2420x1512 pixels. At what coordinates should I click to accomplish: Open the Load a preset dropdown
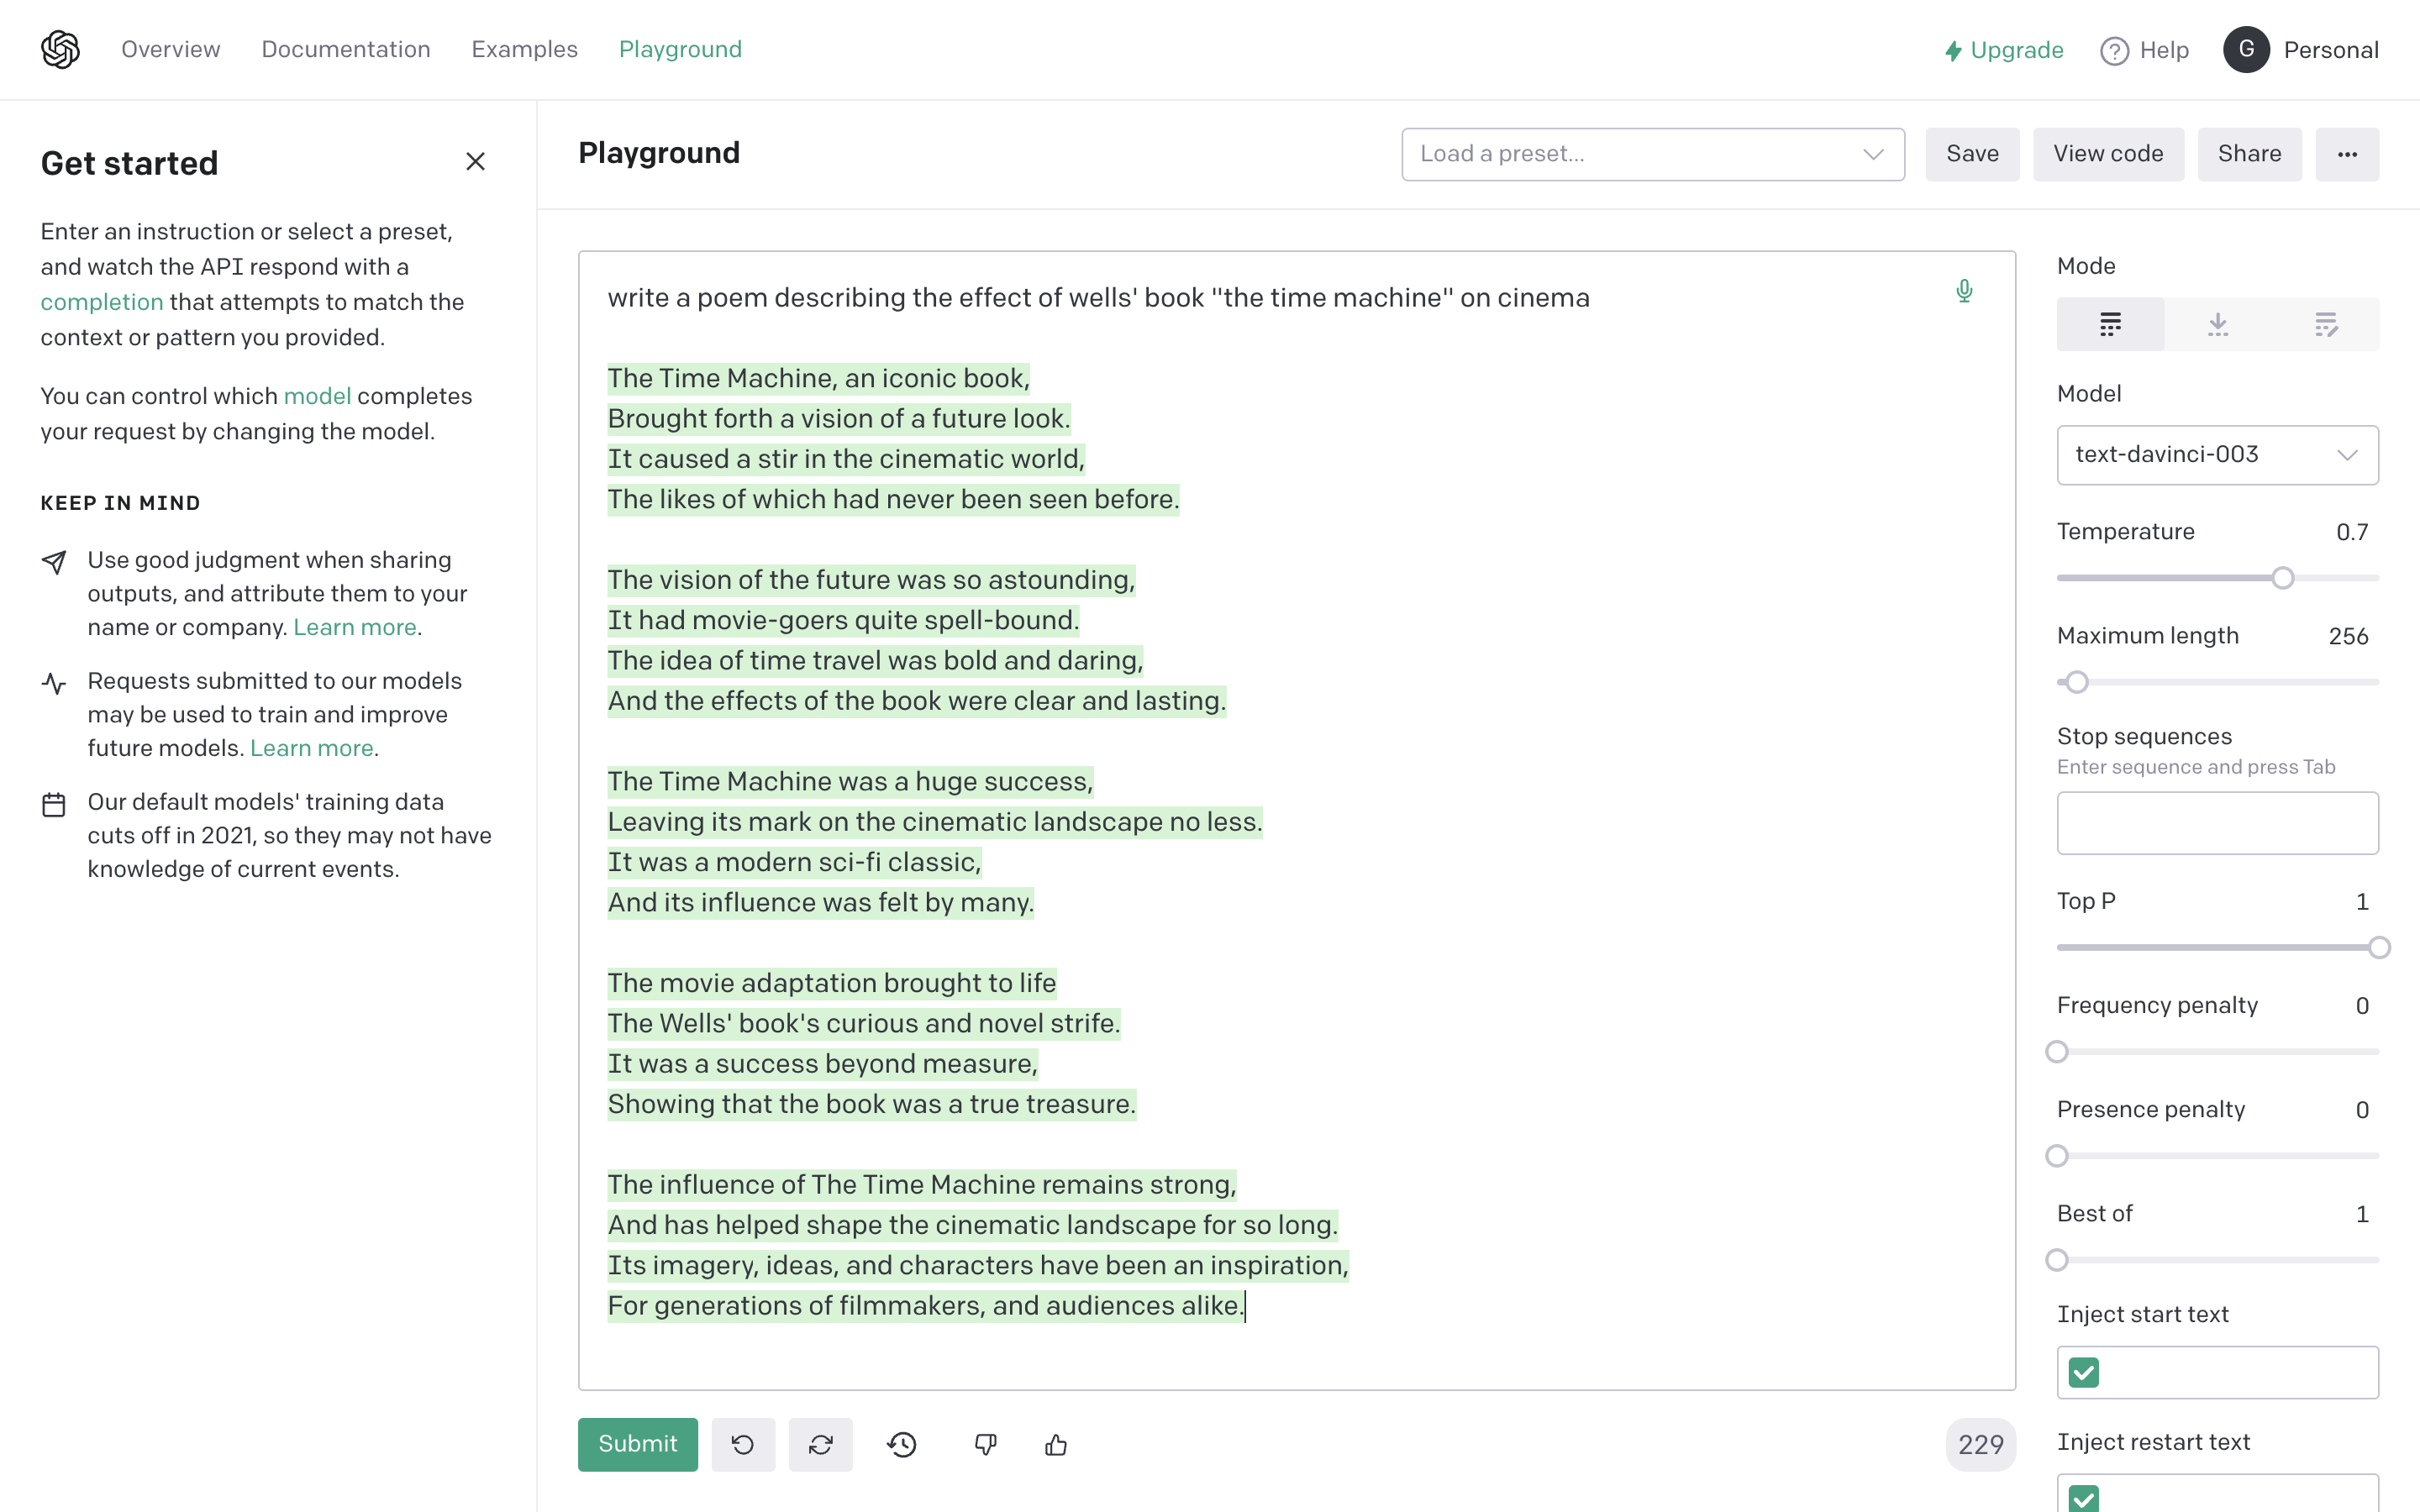(1652, 154)
